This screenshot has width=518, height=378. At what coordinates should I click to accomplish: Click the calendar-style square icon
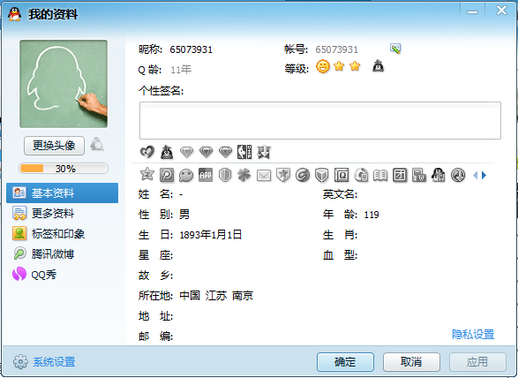tap(400, 175)
